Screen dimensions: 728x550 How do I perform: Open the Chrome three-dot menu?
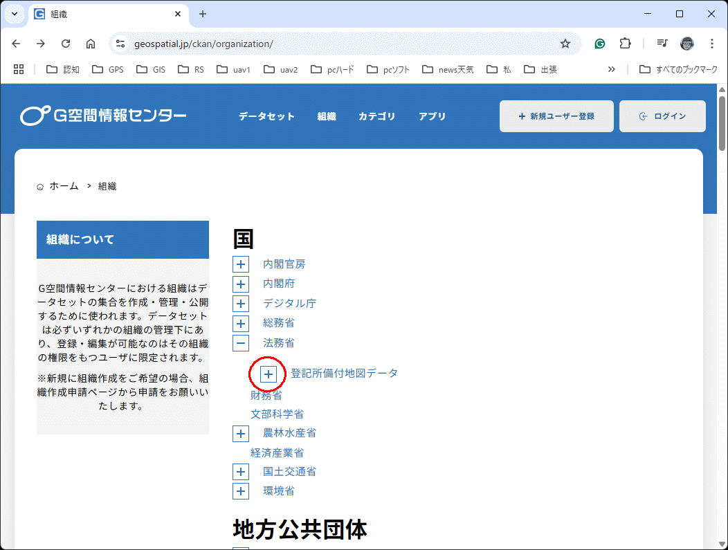(712, 44)
